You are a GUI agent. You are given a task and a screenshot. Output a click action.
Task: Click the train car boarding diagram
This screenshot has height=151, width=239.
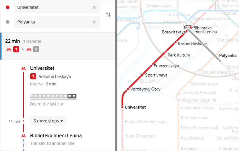tap(54, 96)
